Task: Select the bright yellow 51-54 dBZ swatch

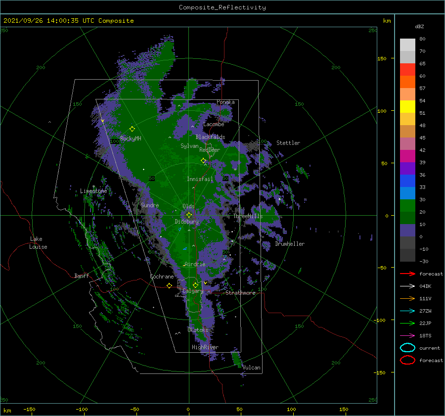Action: pyautogui.click(x=407, y=107)
